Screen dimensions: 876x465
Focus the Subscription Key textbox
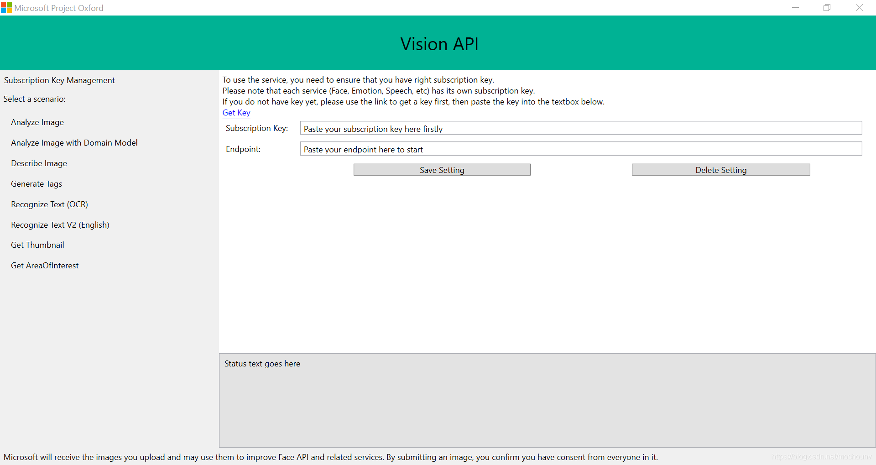pyautogui.click(x=581, y=128)
